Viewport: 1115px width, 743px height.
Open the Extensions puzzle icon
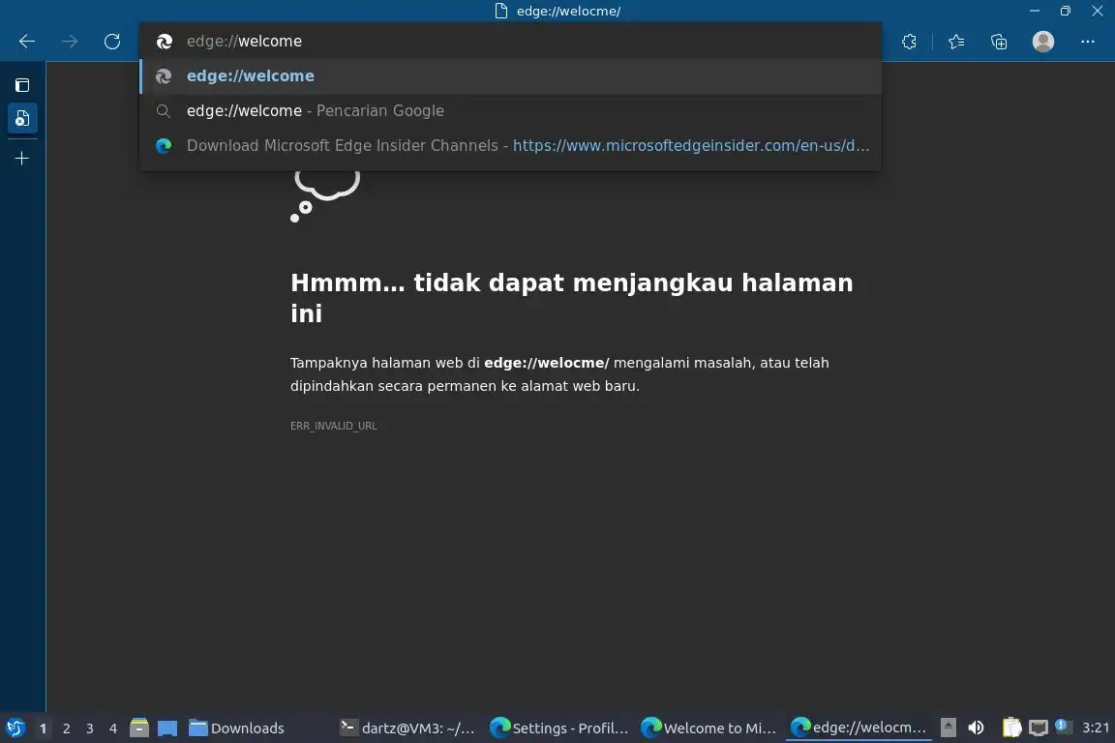909,42
